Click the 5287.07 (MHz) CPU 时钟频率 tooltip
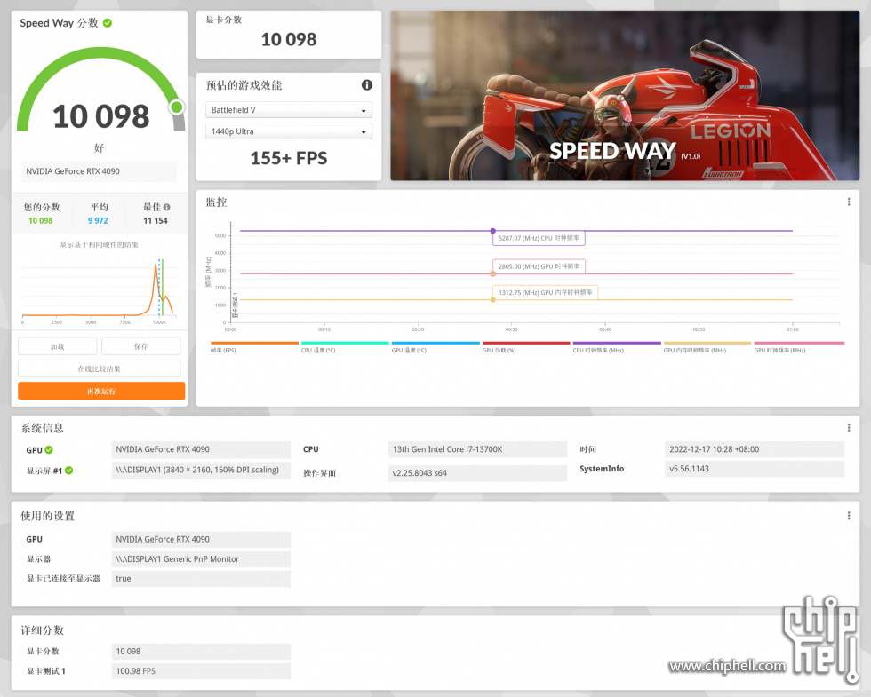Viewport: 871px width, 697px height. point(539,238)
